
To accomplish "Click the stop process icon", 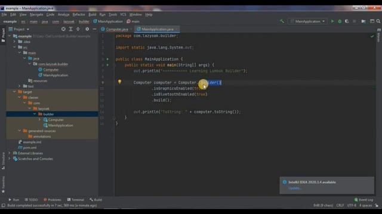I will pos(354,21).
